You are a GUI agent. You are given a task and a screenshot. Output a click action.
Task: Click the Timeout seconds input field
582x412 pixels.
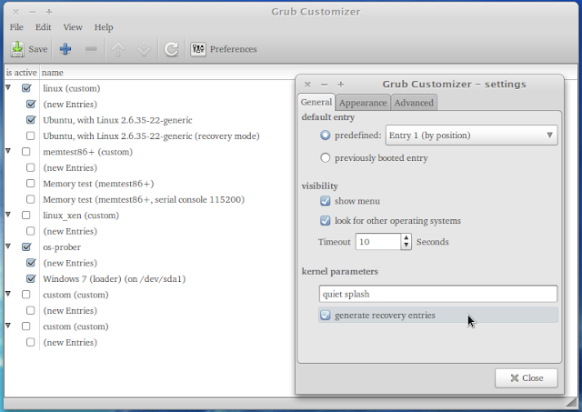tap(378, 242)
